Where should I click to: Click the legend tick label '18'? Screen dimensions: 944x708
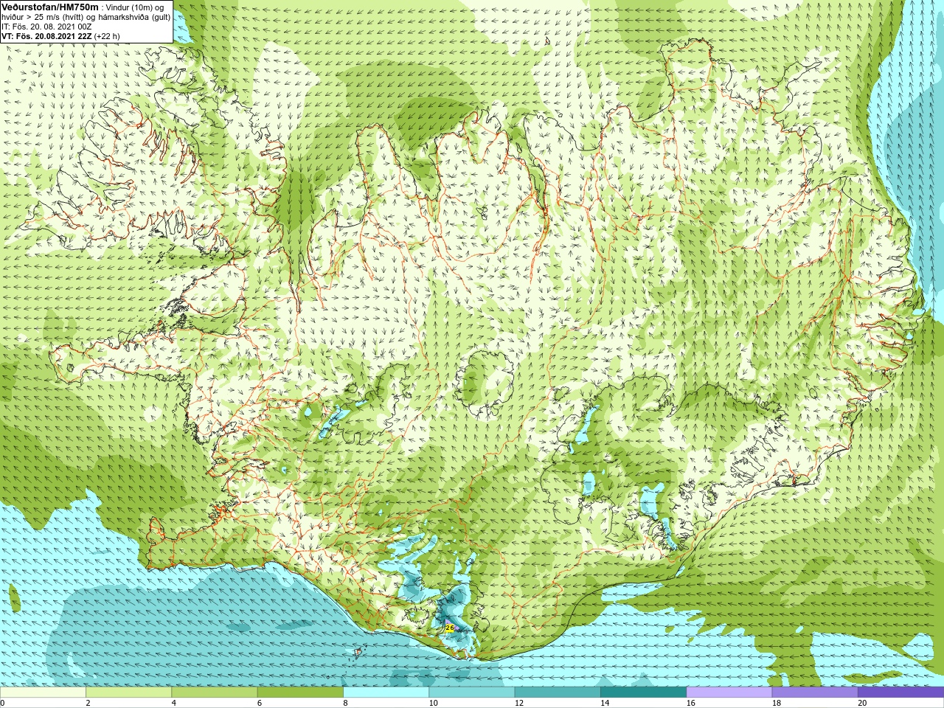click(777, 703)
